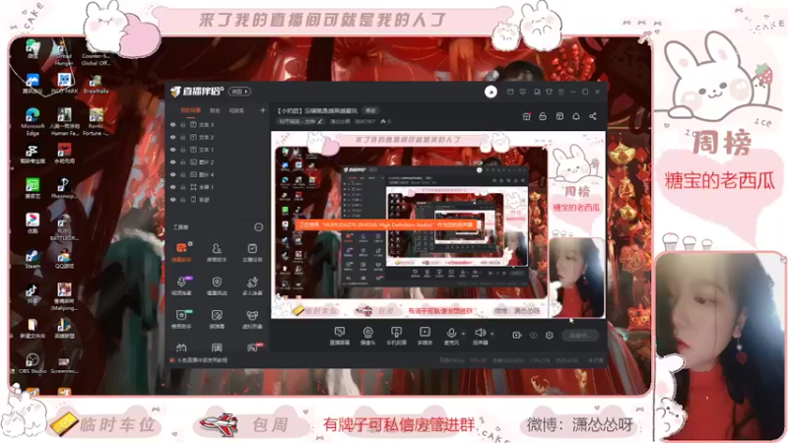
Task: Open the Dread Hunger desktop shortcut
Action: tap(64, 53)
